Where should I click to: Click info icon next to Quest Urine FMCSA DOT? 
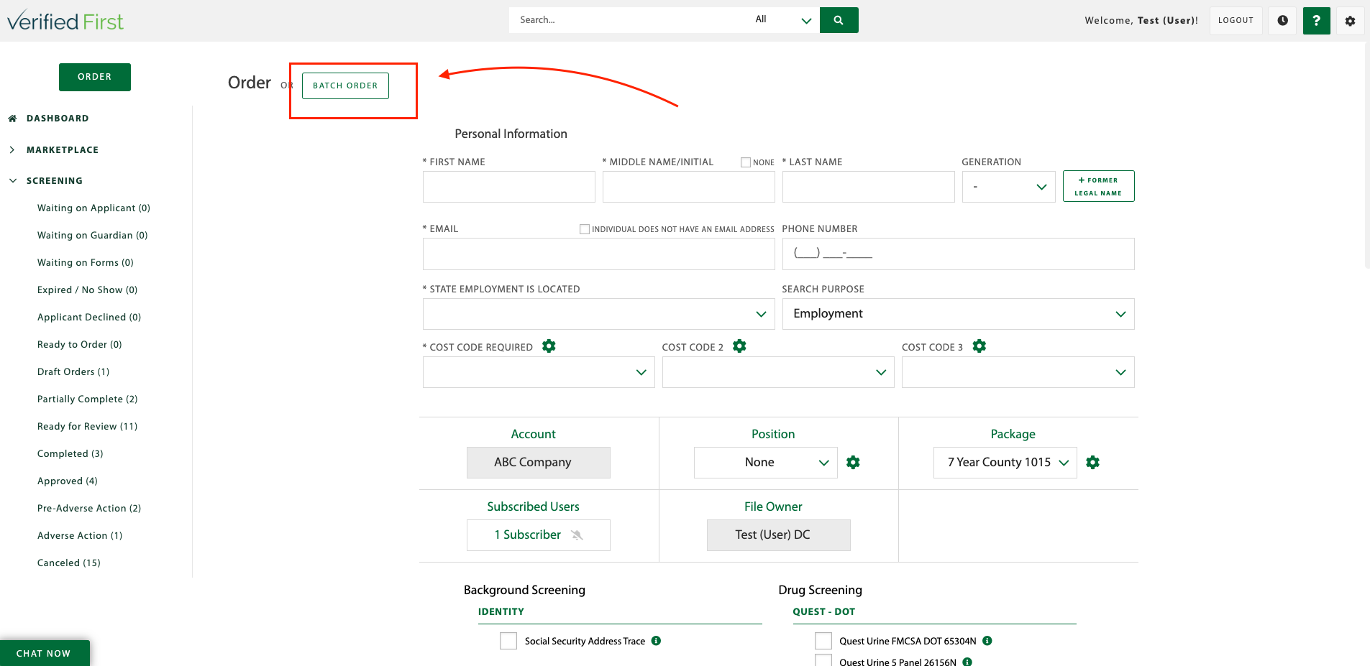987,641
